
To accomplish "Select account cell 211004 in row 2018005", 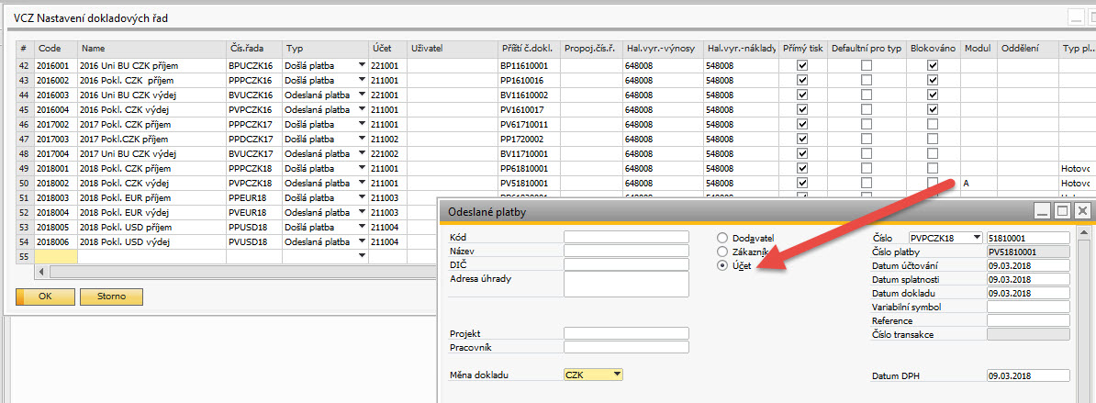I will coord(388,228).
